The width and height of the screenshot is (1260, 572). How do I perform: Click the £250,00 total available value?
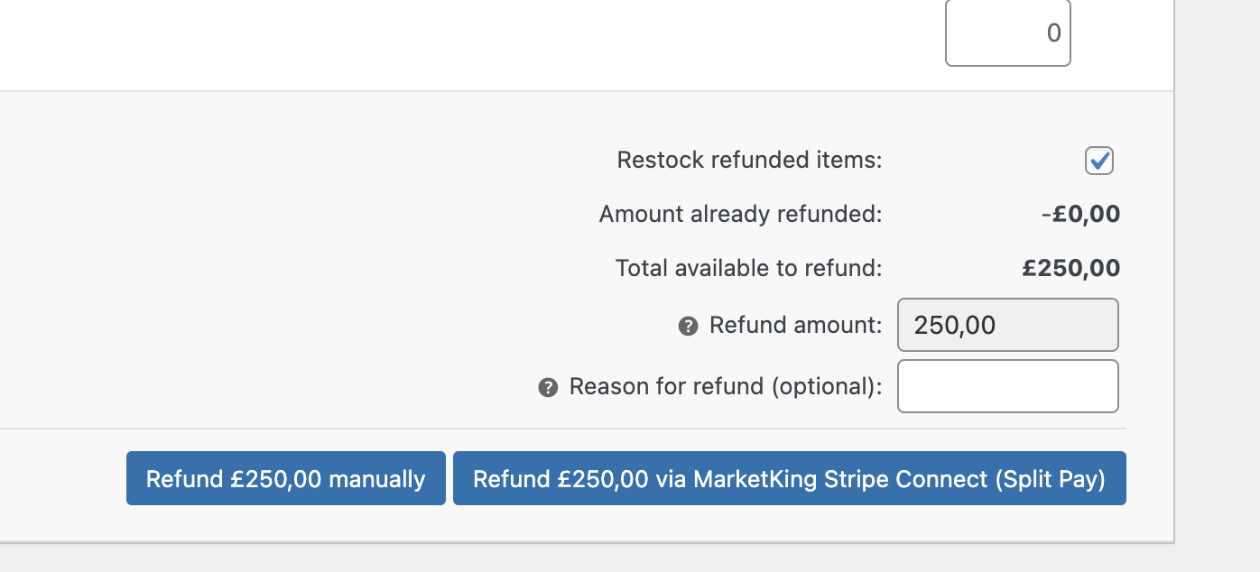point(1071,268)
